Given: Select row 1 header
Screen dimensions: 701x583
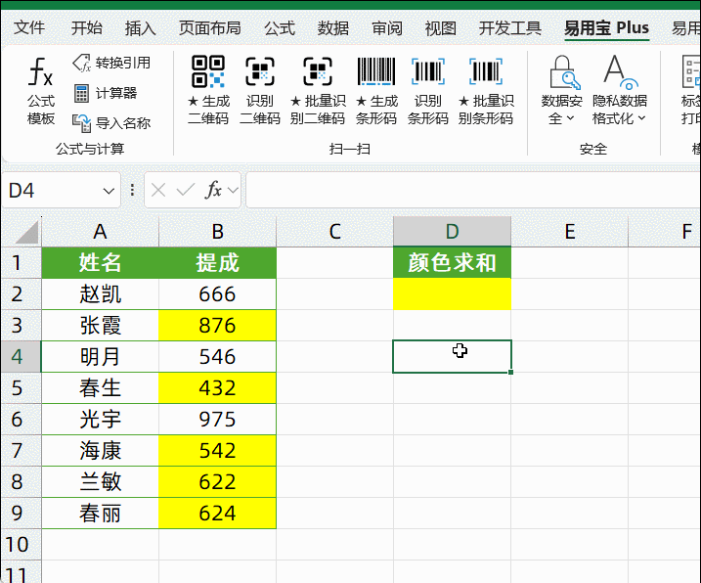Looking at the screenshot, I should coord(21,262).
